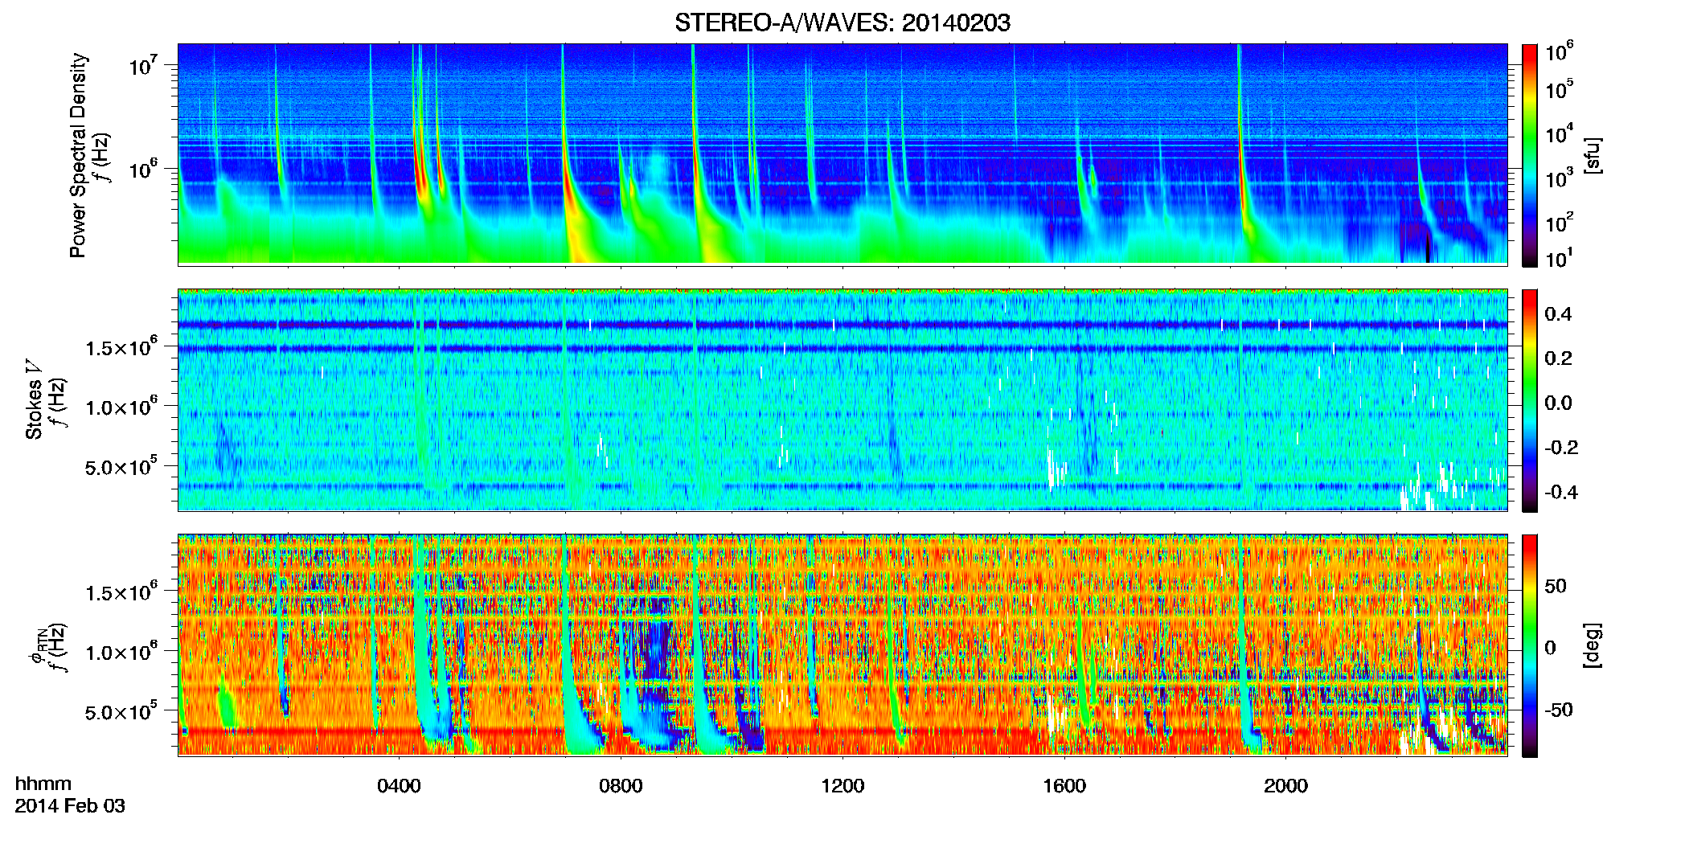1685x868 pixels.
Task: Click the Stokes V color bar
Action: [x=1529, y=400]
